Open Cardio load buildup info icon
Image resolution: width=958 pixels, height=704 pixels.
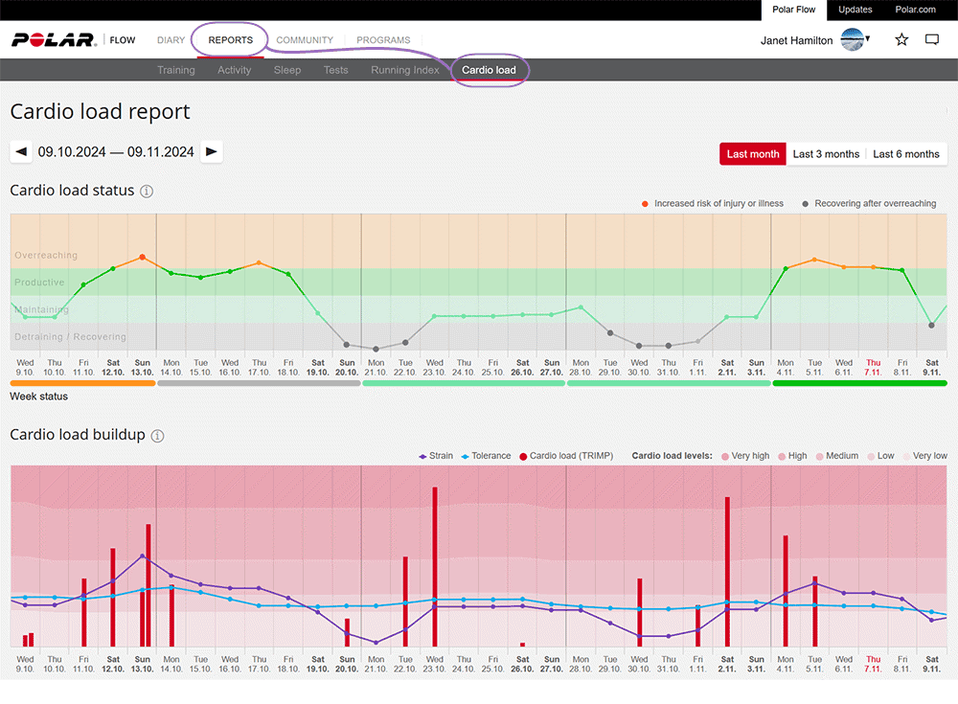157,436
